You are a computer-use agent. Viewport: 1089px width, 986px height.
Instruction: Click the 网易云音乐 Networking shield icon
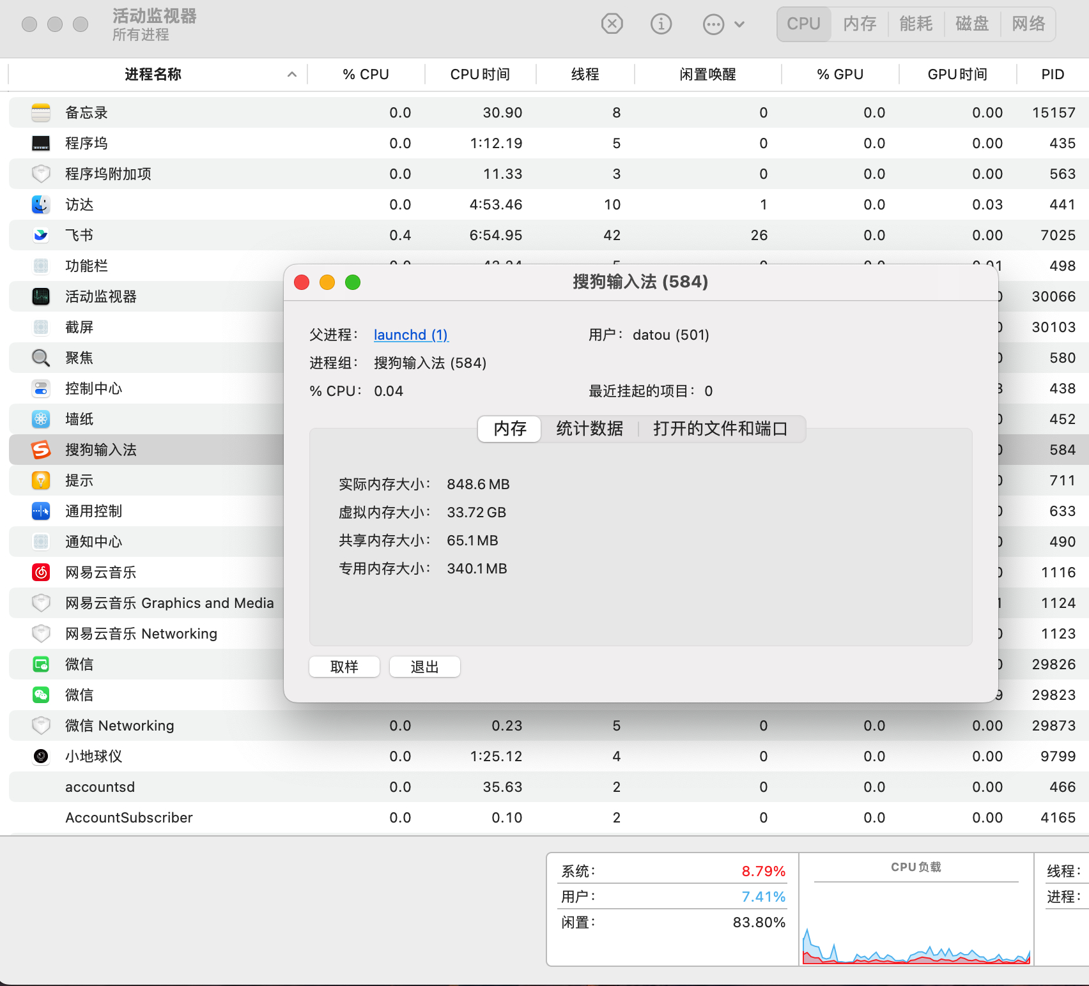(x=41, y=633)
